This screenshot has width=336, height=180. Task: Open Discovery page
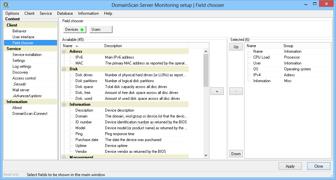[20, 72]
